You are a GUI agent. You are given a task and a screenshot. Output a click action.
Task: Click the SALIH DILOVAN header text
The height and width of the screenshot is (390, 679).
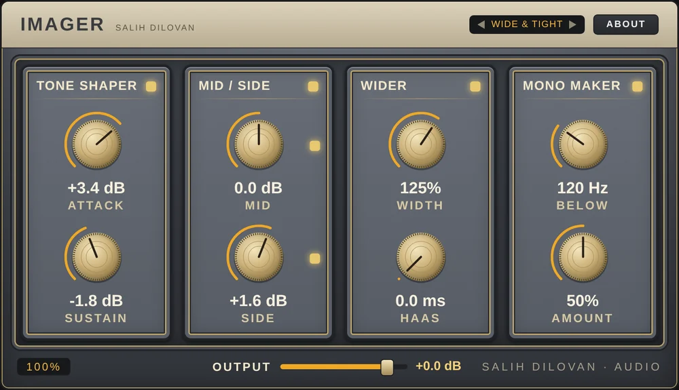pos(155,28)
